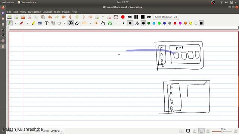Open the insert page options dropdown

[x=103, y=17]
